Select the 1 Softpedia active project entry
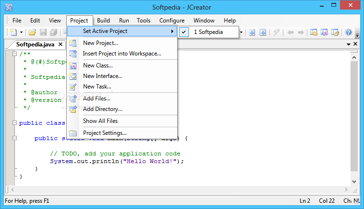This screenshot has height=209, width=364. (209, 32)
